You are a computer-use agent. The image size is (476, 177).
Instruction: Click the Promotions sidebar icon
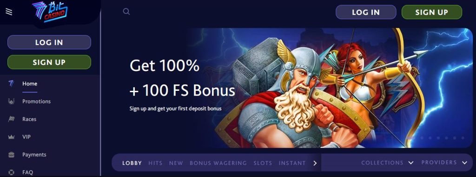(x=11, y=101)
